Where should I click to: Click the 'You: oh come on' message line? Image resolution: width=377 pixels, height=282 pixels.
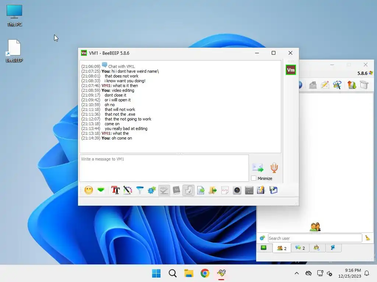coord(117,138)
